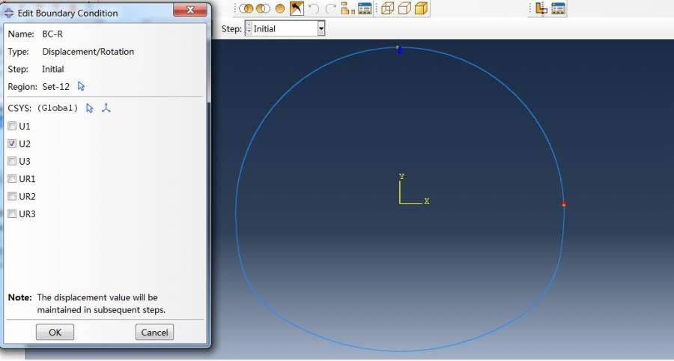Click the yellow coordinate triad in viewport
The image size is (674, 361).
click(413, 189)
